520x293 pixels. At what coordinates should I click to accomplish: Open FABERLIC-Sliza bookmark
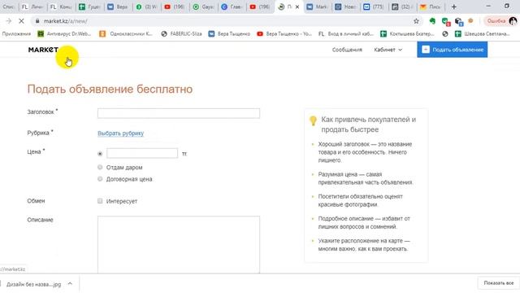coord(181,34)
